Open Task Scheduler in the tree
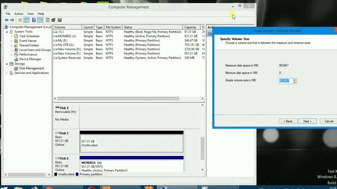Viewport: 337px width, 189px height. click(29, 36)
